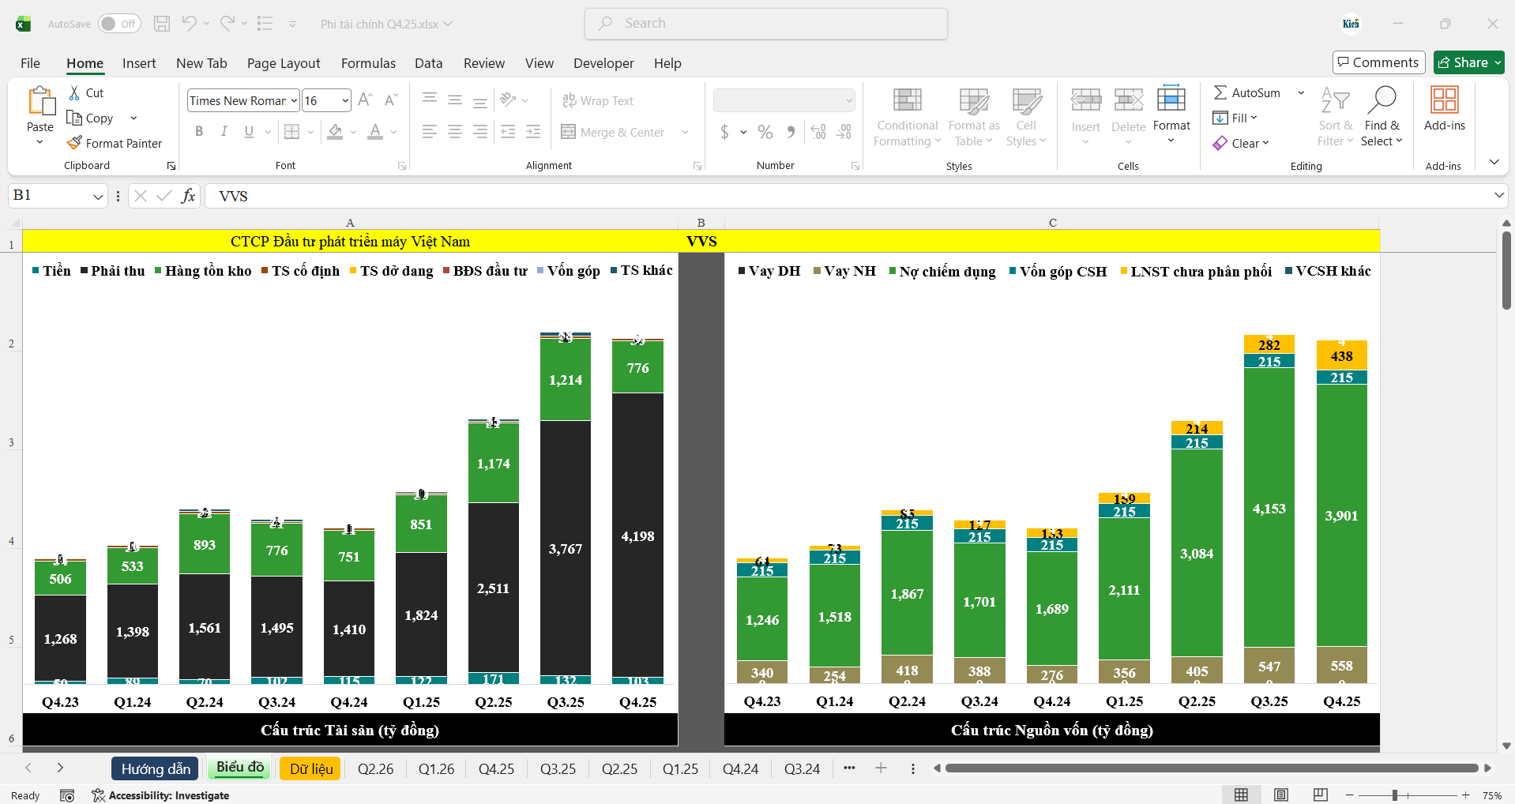The width and height of the screenshot is (1515, 804).
Task: Click the Share button
Action: click(1468, 62)
